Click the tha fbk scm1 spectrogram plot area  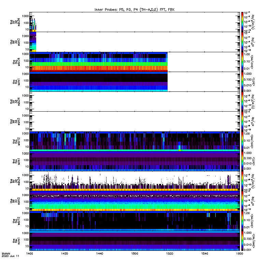tap(99, 82)
